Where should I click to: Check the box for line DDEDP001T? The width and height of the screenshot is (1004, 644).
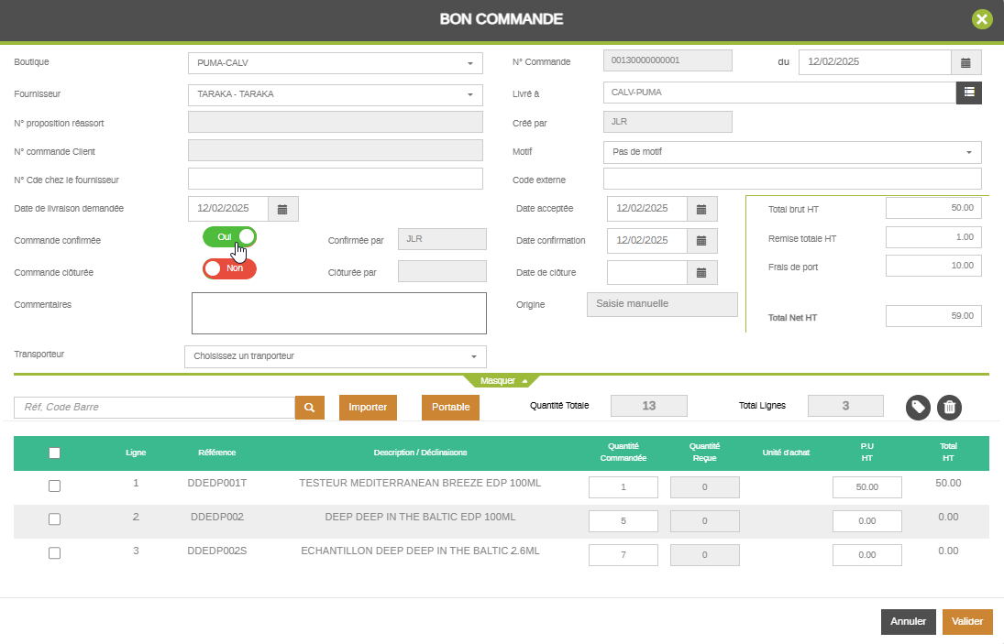[x=54, y=486]
